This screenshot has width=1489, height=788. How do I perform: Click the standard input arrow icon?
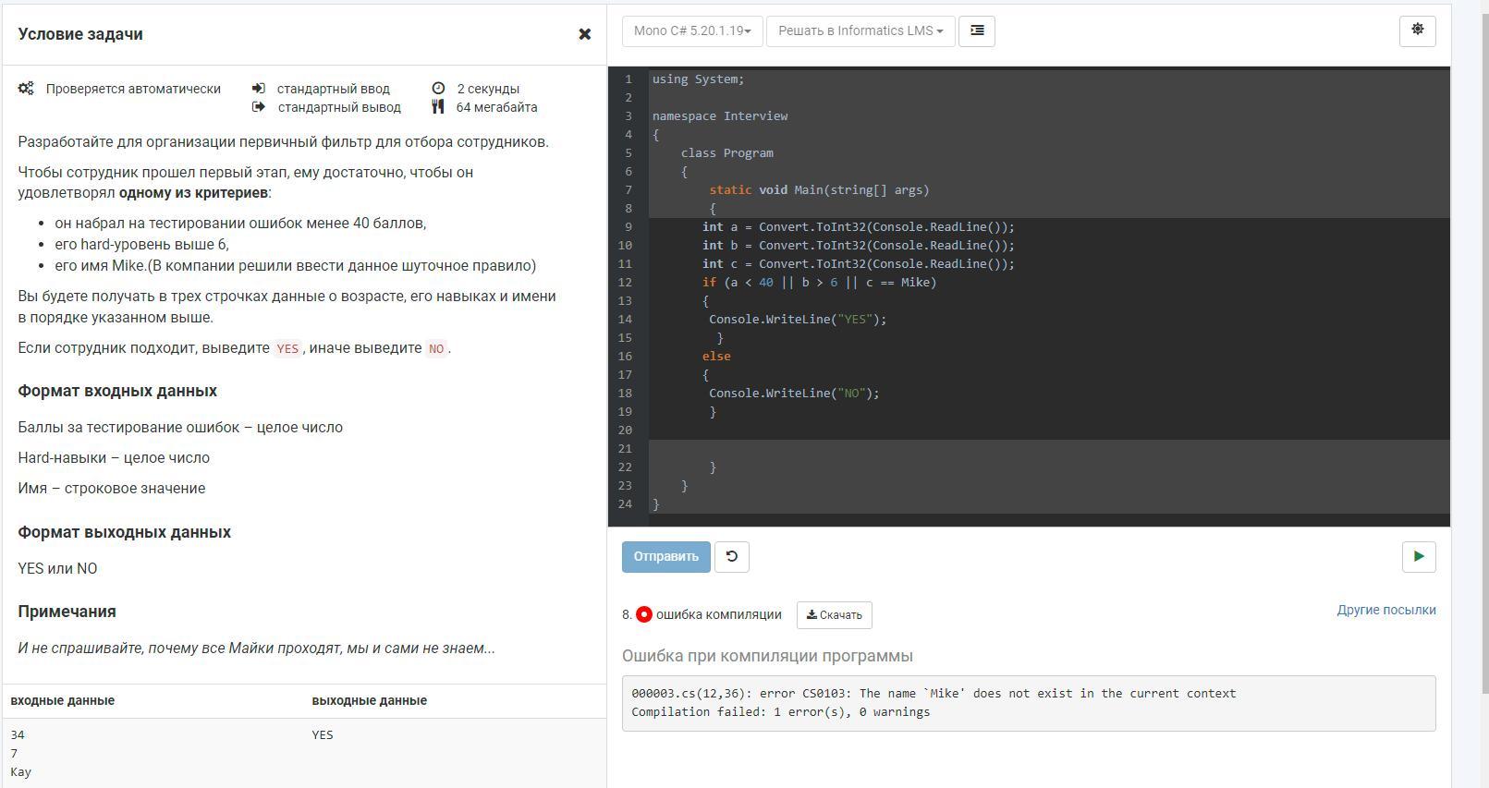(x=258, y=89)
